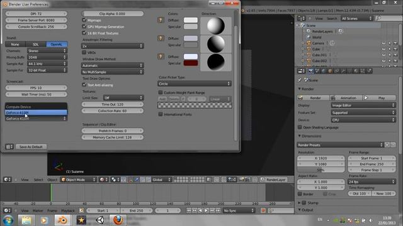Click the use preview range clock icon
The width and height of the screenshot is (403, 226).
(x=81, y=210)
